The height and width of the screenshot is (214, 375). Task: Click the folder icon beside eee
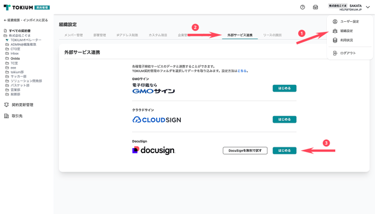click(7, 68)
